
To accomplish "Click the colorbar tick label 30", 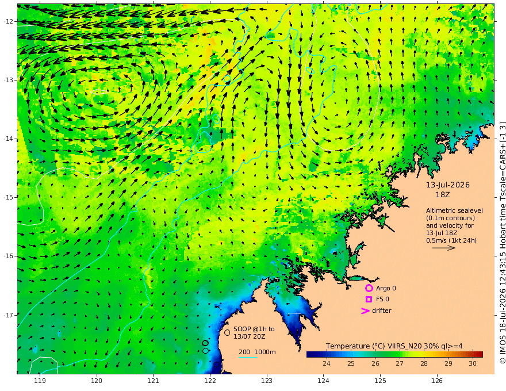I will 473,363.
